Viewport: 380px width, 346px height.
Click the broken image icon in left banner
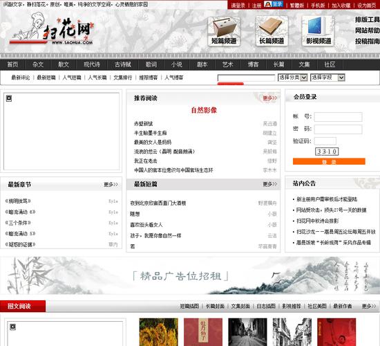point(9,98)
